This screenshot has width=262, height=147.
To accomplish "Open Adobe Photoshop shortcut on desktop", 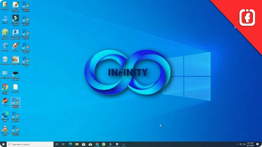I will [x=16, y=7].
